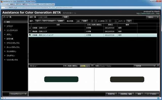Open the 一覧表示 view dropdown
The height and width of the screenshot is (100, 162).
(x=153, y=17)
